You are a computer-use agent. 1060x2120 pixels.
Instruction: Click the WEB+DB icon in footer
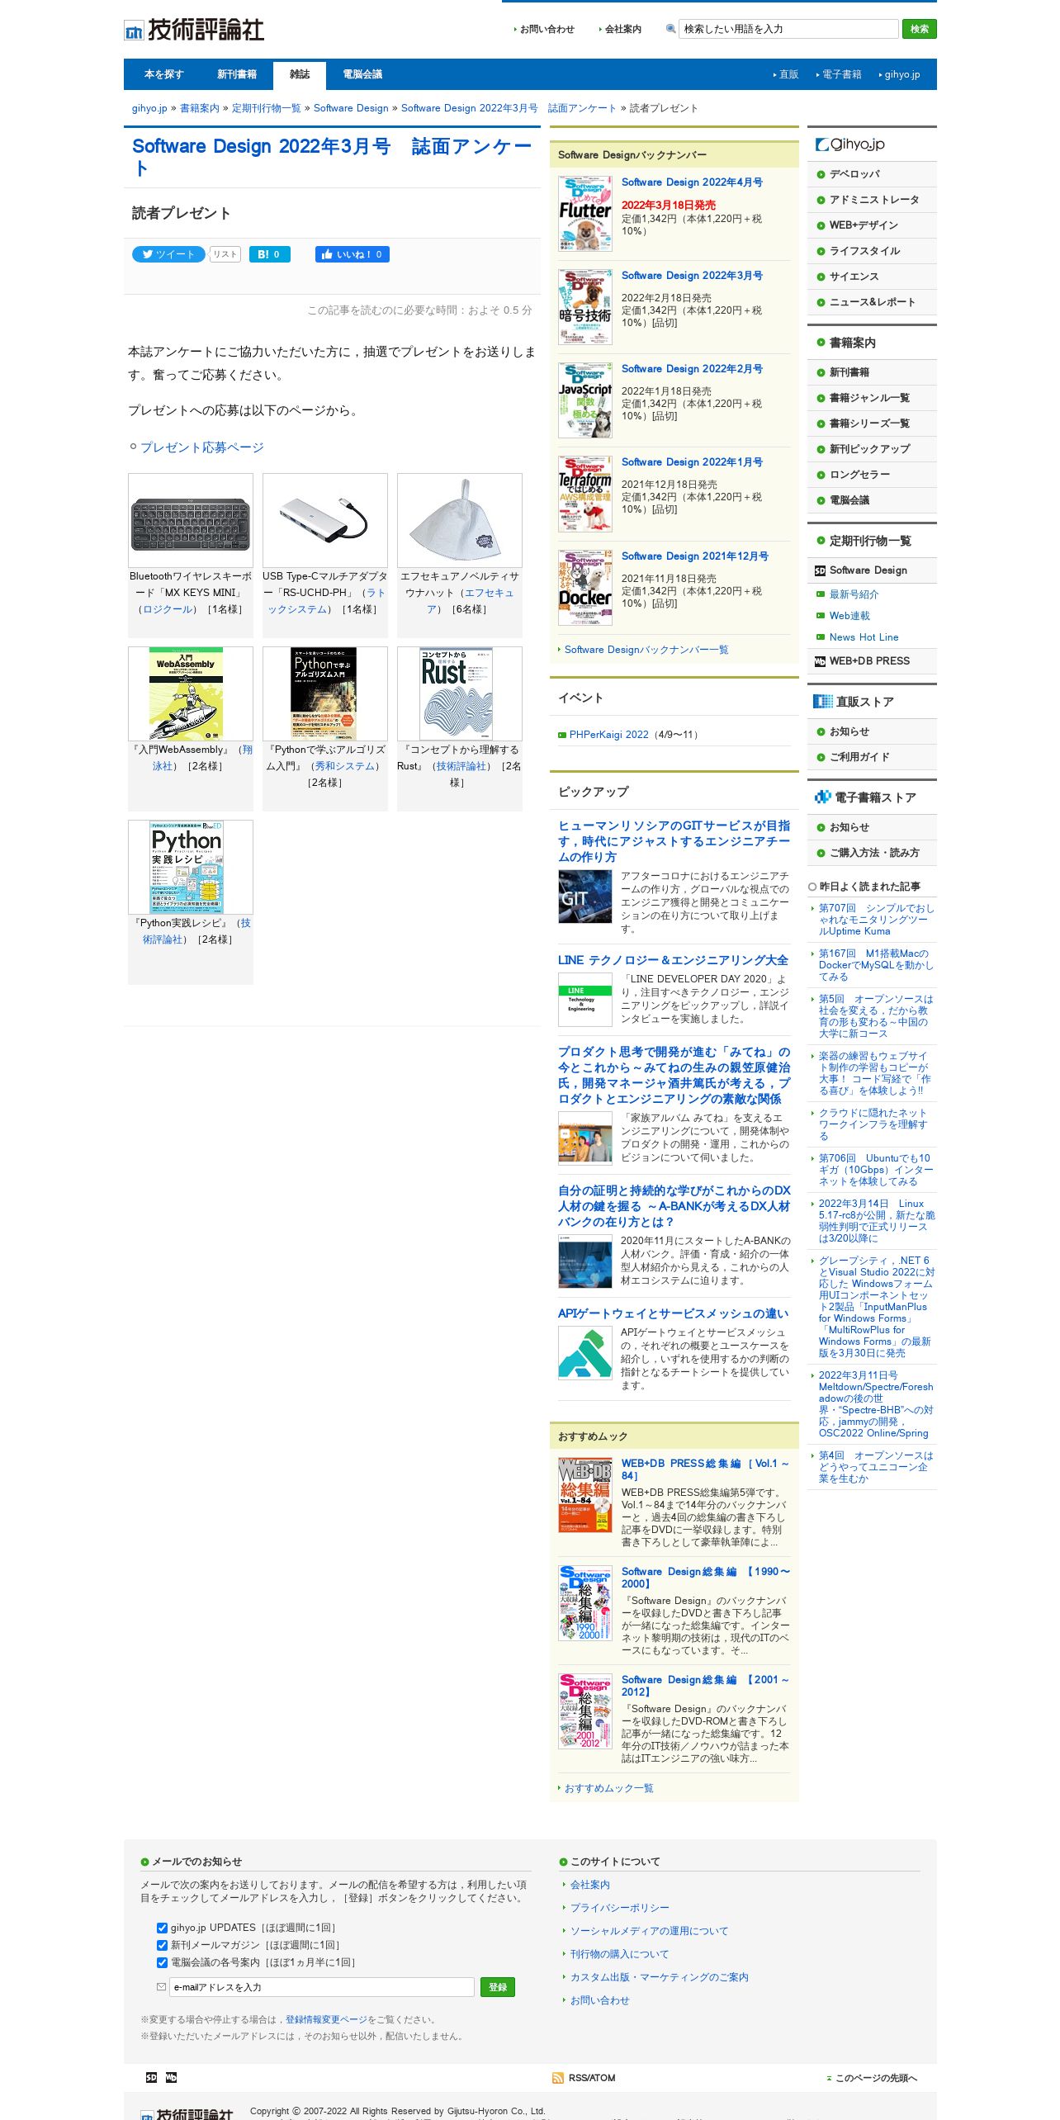[x=171, y=2077]
